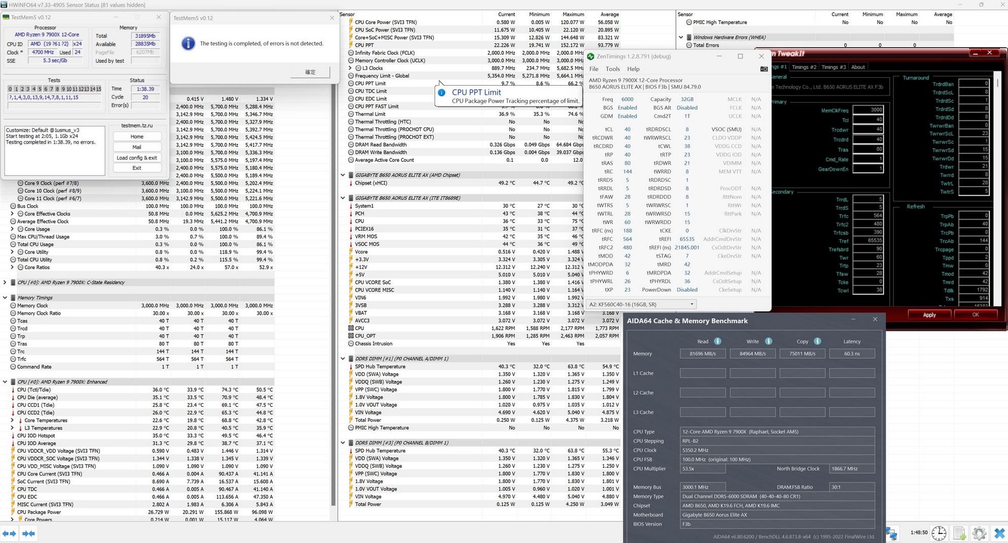
Task: Click the Apply button in the tweak tool
Action: point(929,315)
